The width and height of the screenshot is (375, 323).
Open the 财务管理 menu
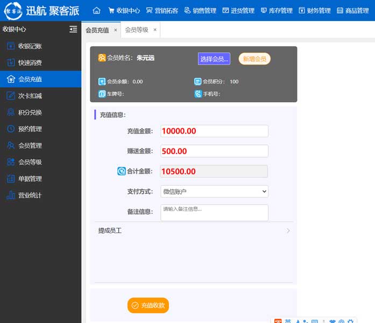point(315,11)
